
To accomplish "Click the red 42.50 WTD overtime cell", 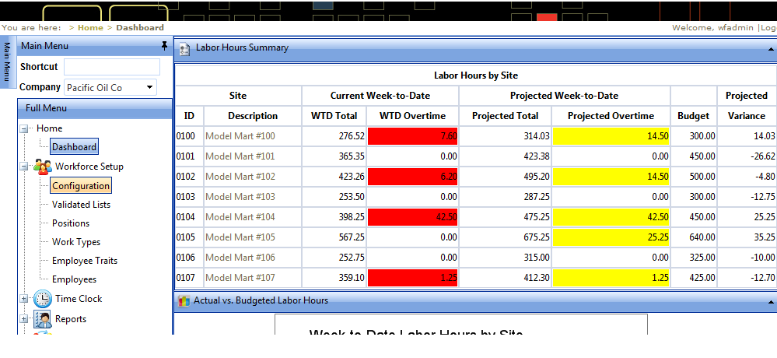I will [x=412, y=217].
